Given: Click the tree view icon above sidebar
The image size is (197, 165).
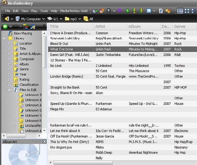Looking at the screenshot, I should pyautogui.click(x=26, y=27).
